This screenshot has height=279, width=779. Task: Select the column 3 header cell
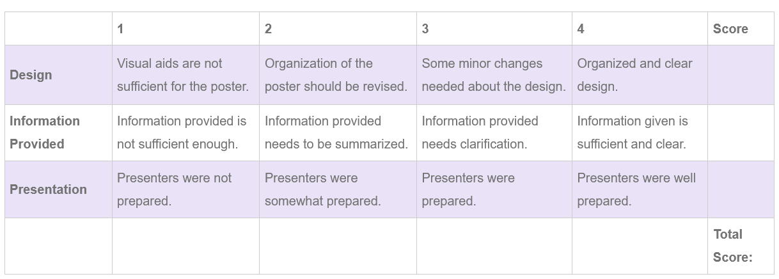[x=494, y=29]
